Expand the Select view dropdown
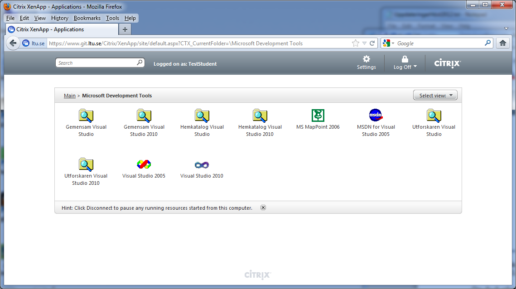The height and width of the screenshot is (289, 516). tap(435, 95)
